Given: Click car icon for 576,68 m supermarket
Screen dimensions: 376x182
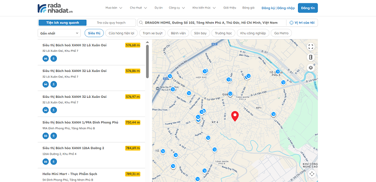Looking at the screenshot, I should coord(46,58).
